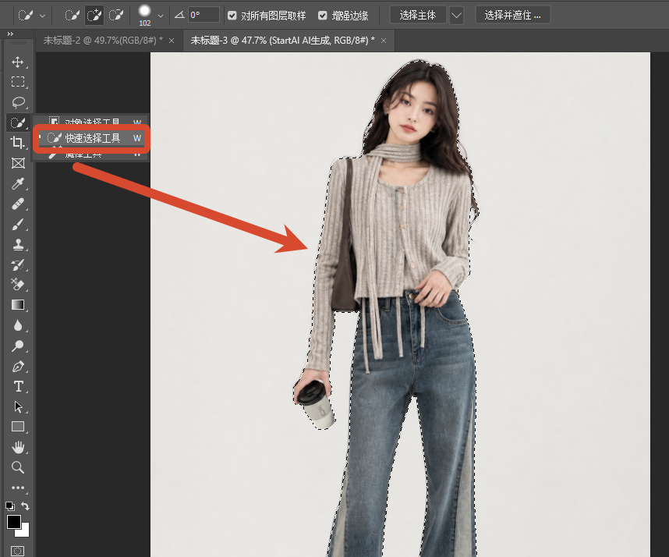The image size is (669, 557).
Task: Select the Zoom tool
Action: tap(17, 467)
